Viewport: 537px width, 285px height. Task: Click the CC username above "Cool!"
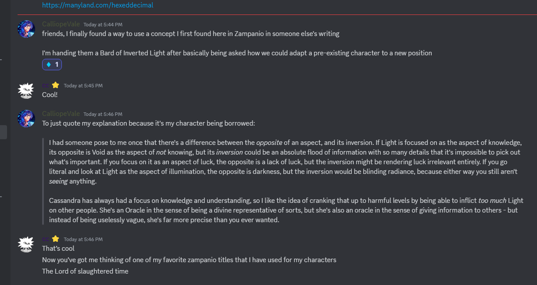click(46, 85)
